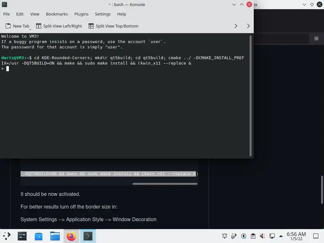Screen dimensions: 324x243
Task: Expand the New Tab dropdown arrow
Action: click(x=30, y=29)
